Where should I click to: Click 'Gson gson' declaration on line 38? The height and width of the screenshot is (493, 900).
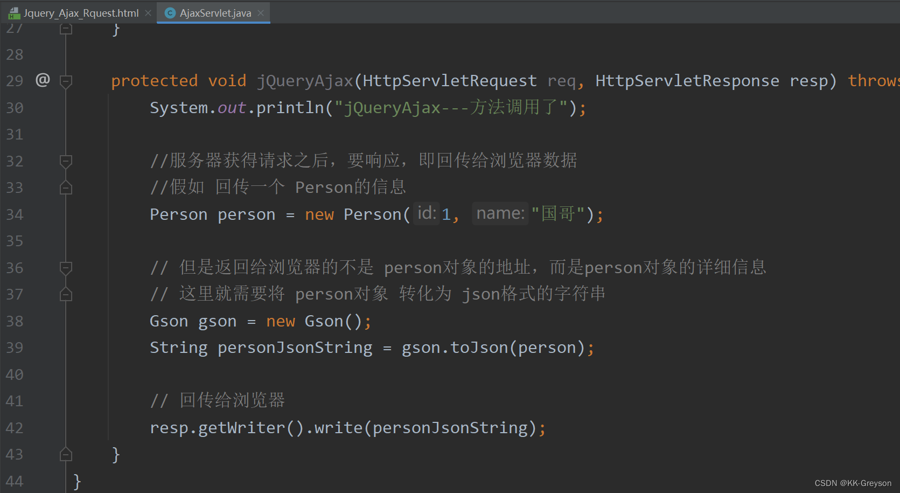(193, 321)
